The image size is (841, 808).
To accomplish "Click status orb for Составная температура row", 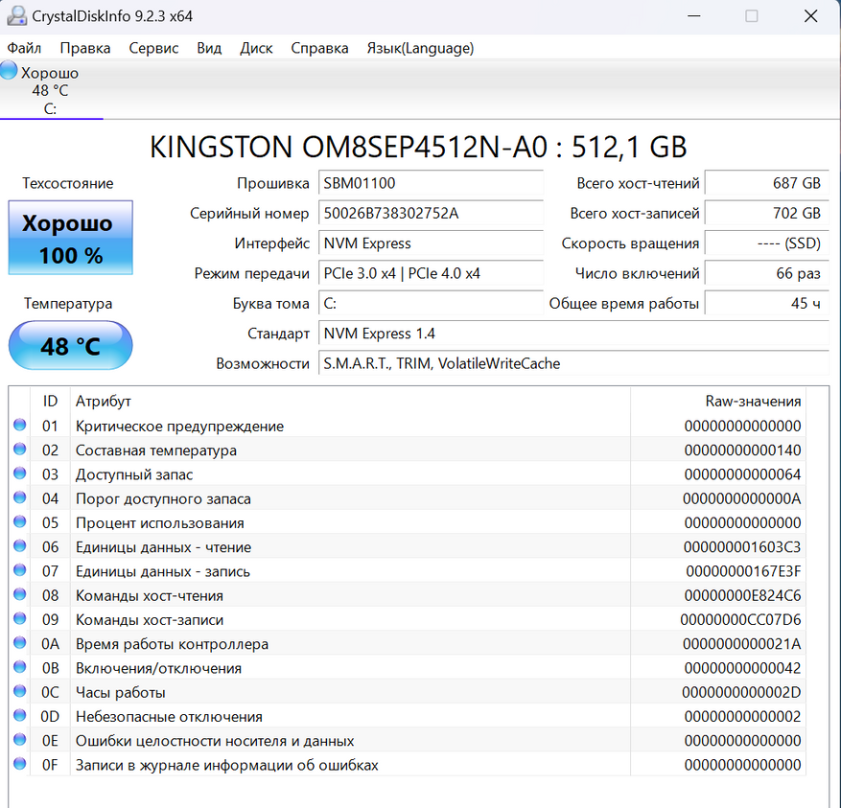I will (x=20, y=449).
